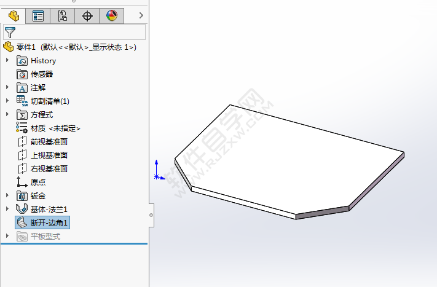Open the DimXpertManager crosshair tab

[87, 15]
